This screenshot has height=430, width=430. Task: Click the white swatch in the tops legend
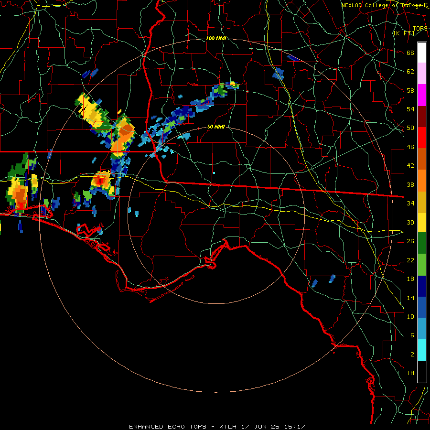pyautogui.click(x=422, y=53)
